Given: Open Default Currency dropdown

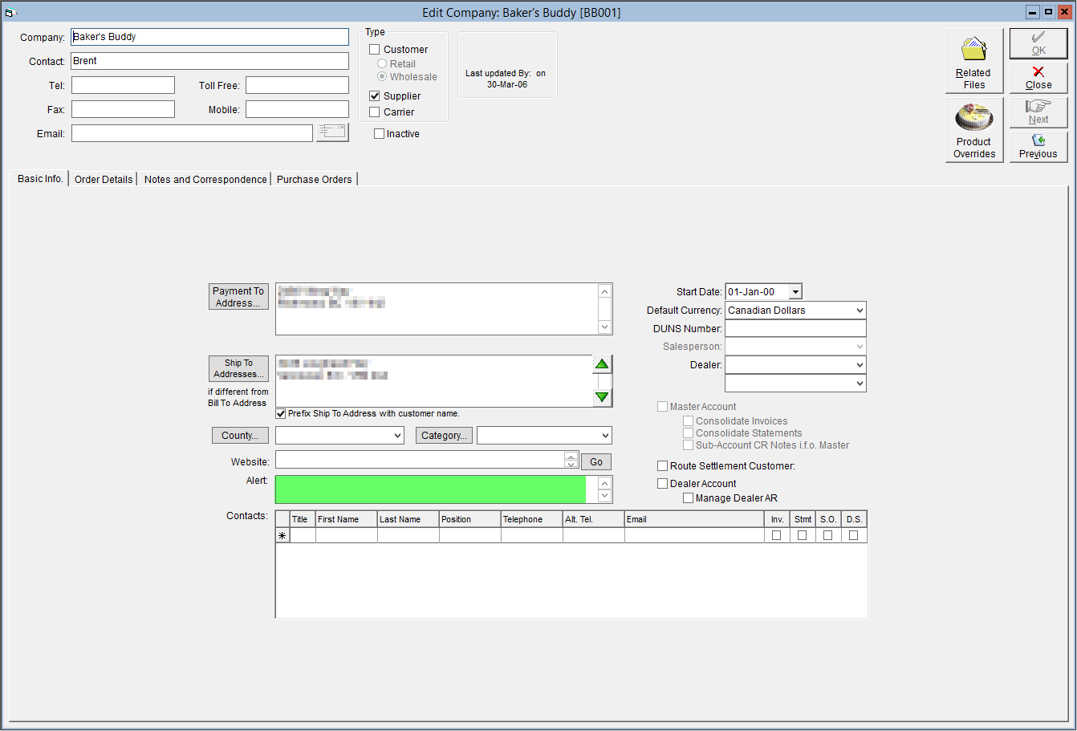Looking at the screenshot, I should pyautogui.click(x=860, y=311).
